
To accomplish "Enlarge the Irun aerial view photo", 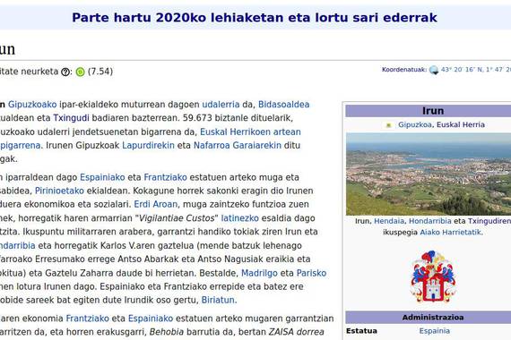I will tap(429, 174).
